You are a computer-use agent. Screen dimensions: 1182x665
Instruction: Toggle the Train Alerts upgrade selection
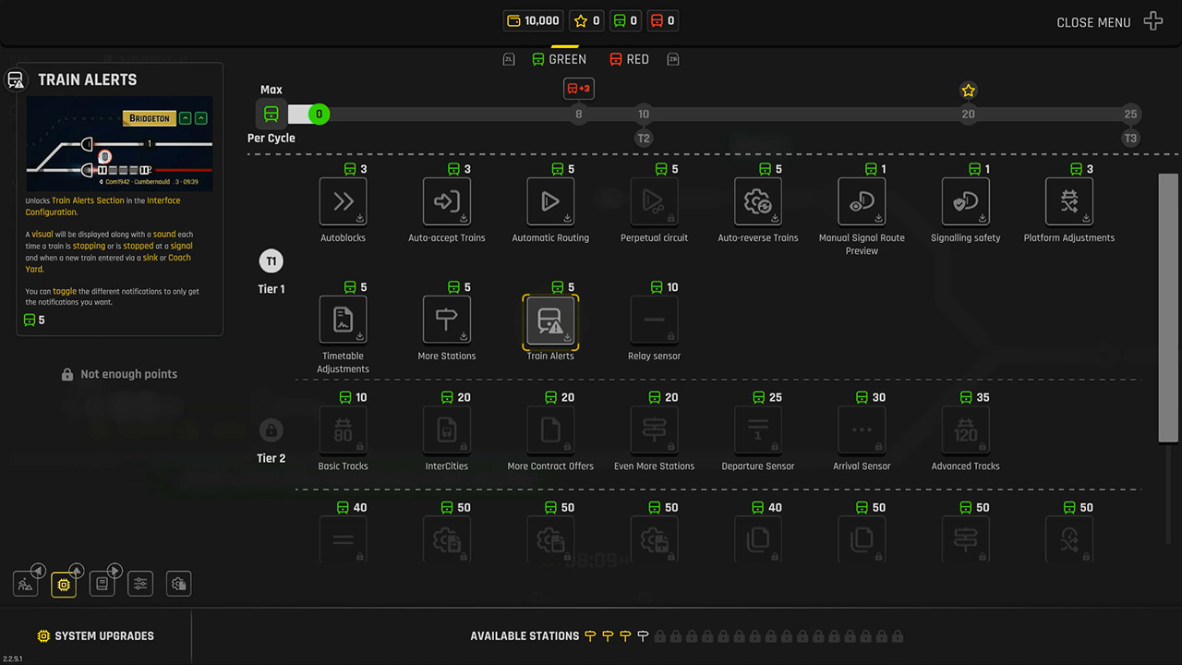point(549,320)
